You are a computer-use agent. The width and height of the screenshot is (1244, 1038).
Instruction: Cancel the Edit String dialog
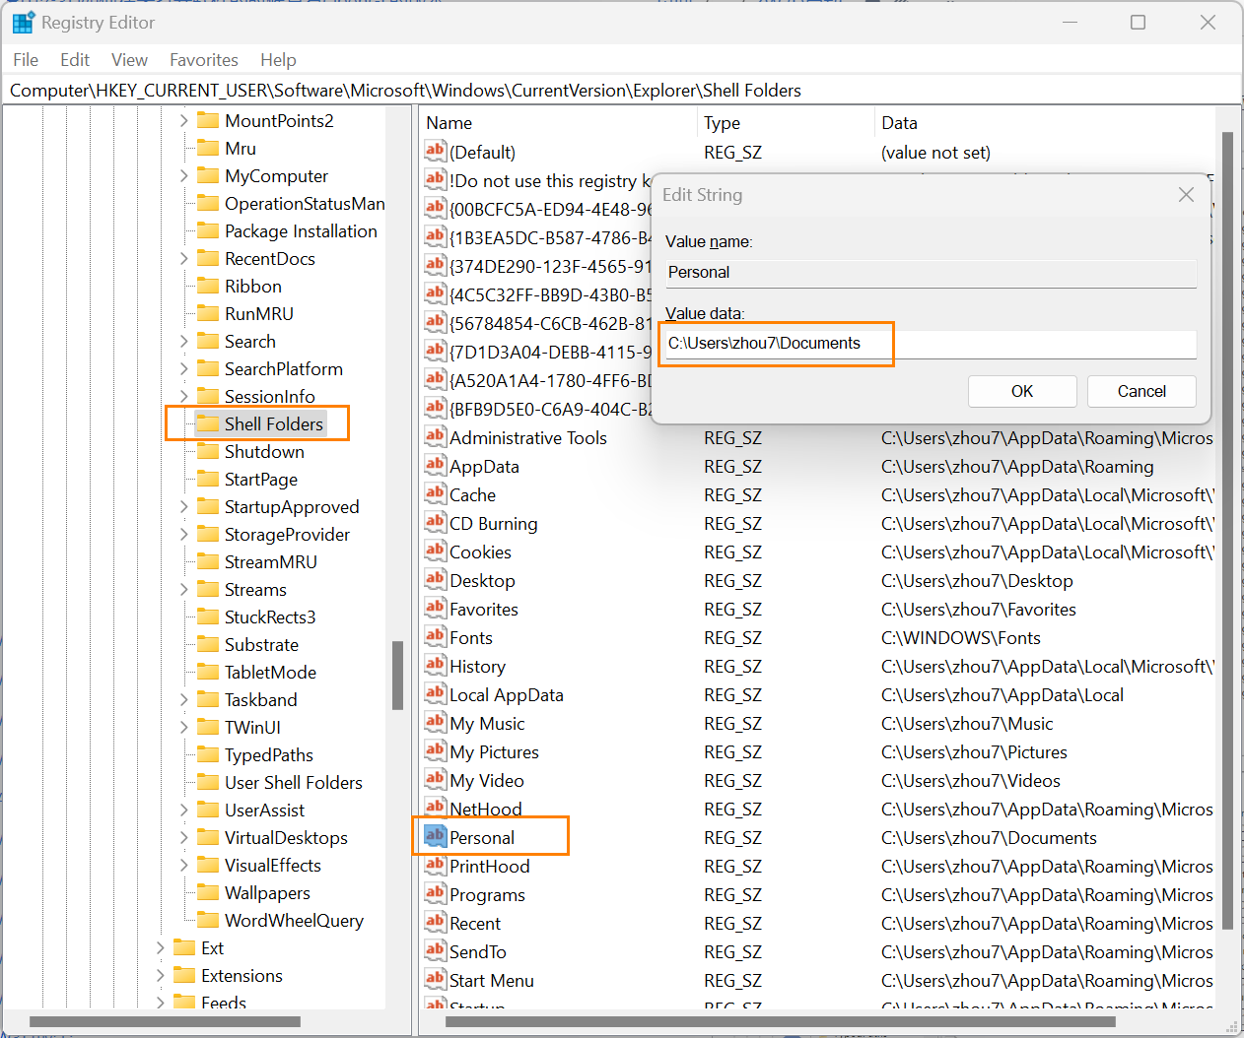pyautogui.click(x=1141, y=391)
